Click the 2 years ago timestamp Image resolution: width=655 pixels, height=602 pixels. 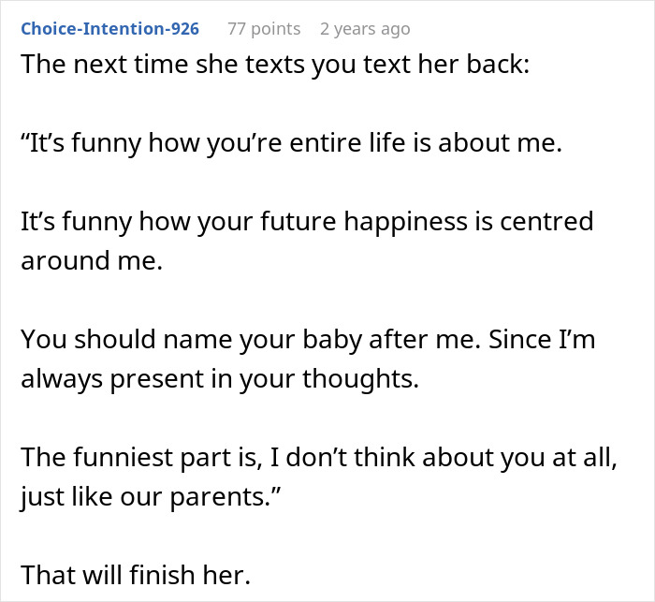(364, 29)
